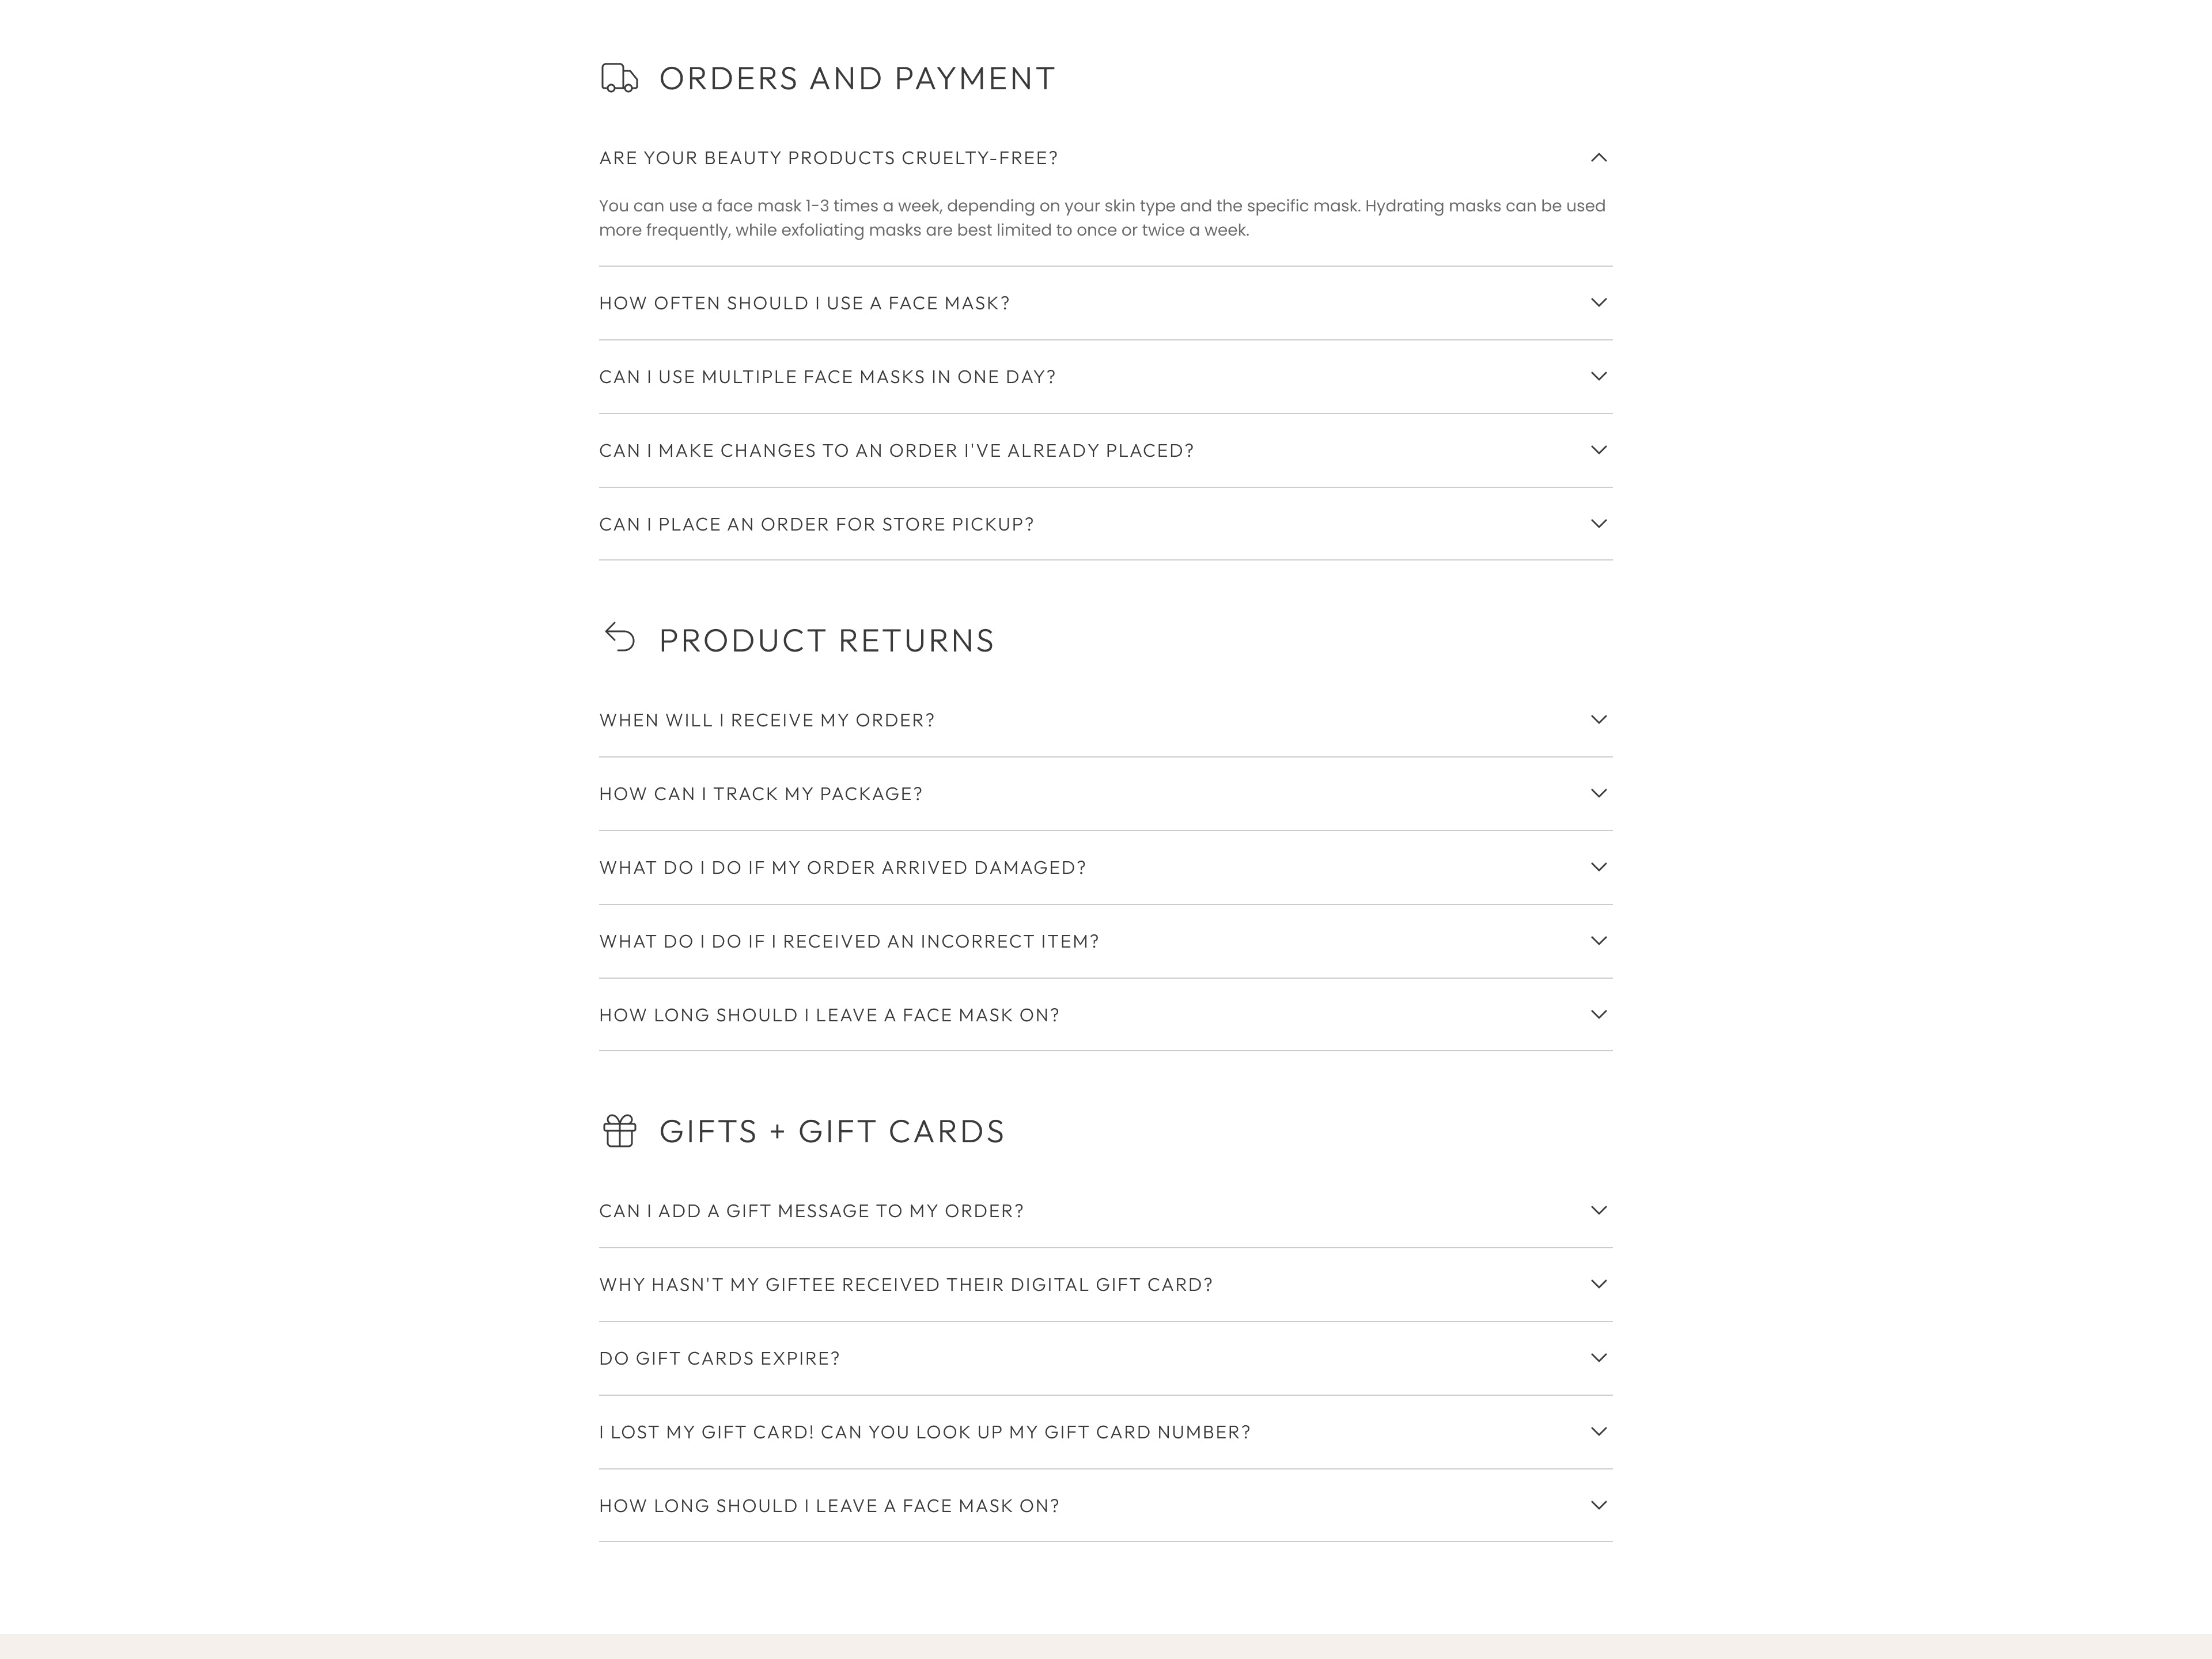Click the delivery truck icon beside Orders and Payment
This screenshot has height=1659, width=2212.
(619, 78)
